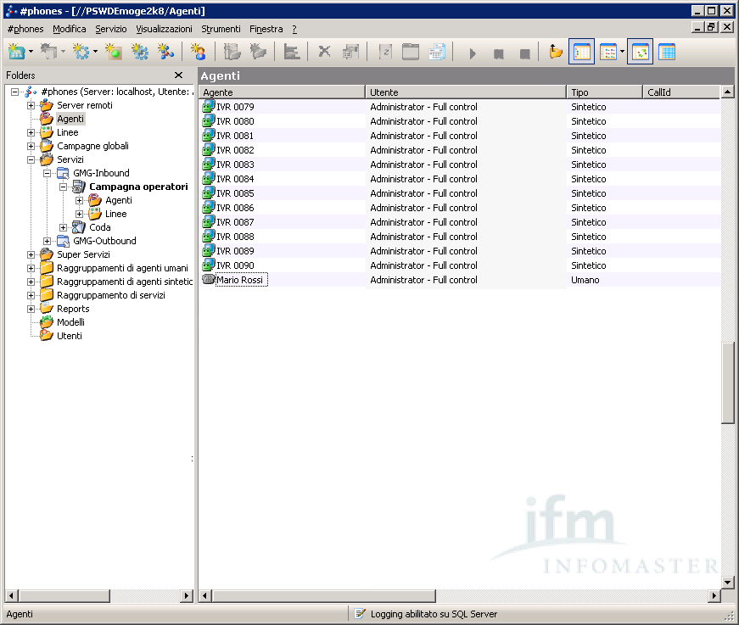Click the greyed computer toolbar icon
Image resolution: width=739 pixels, height=625 pixels.
click(49, 52)
